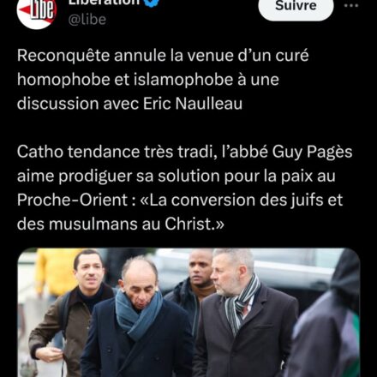Follow the account with the Suivre button
The width and height of the screenshot is (377, 377).
pos(296,7)
